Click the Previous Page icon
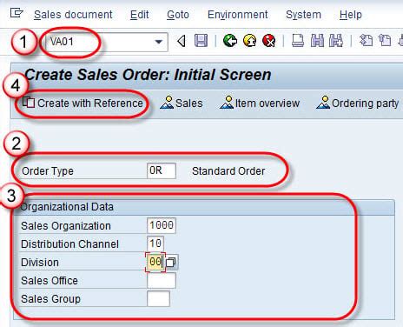 click(385, 41)
